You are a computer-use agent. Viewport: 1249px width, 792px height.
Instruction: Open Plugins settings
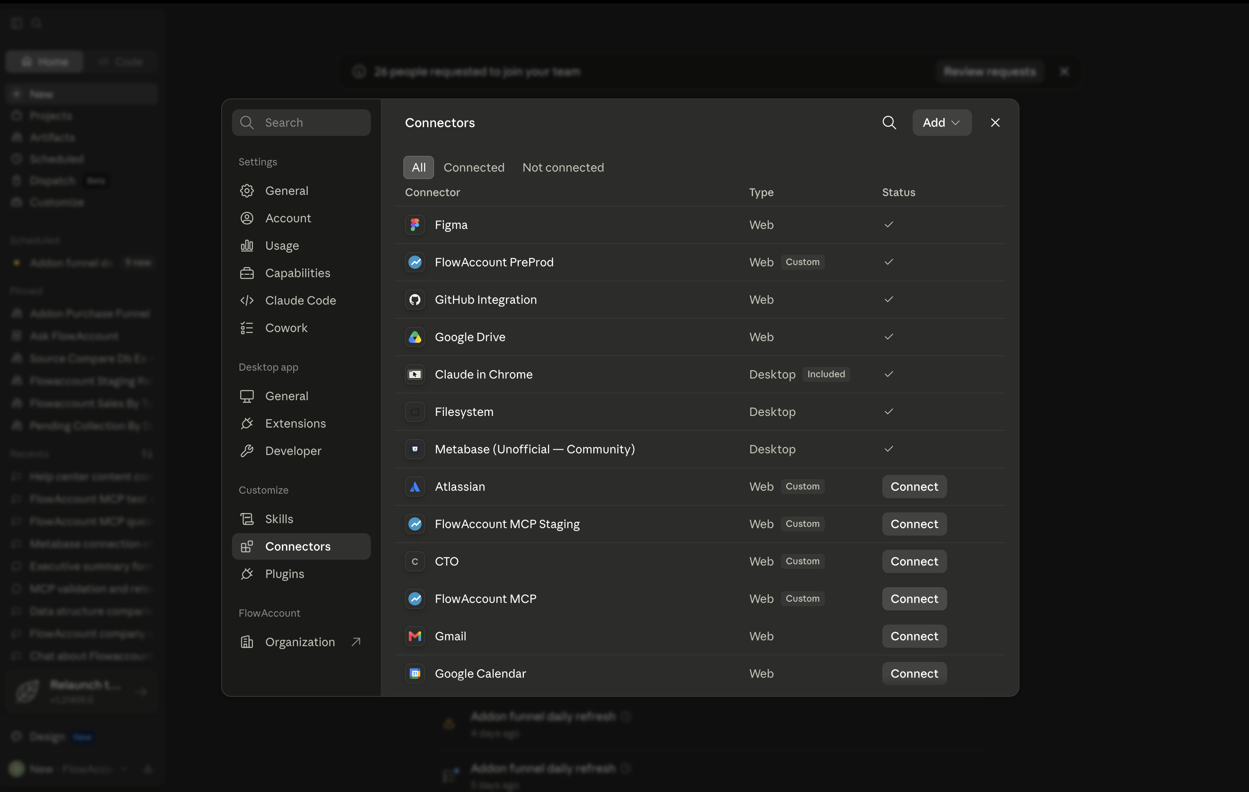(x=301, y=574)
